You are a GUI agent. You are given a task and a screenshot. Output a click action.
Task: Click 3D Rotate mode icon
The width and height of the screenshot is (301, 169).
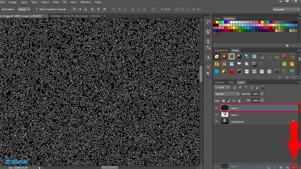point(176,9)
